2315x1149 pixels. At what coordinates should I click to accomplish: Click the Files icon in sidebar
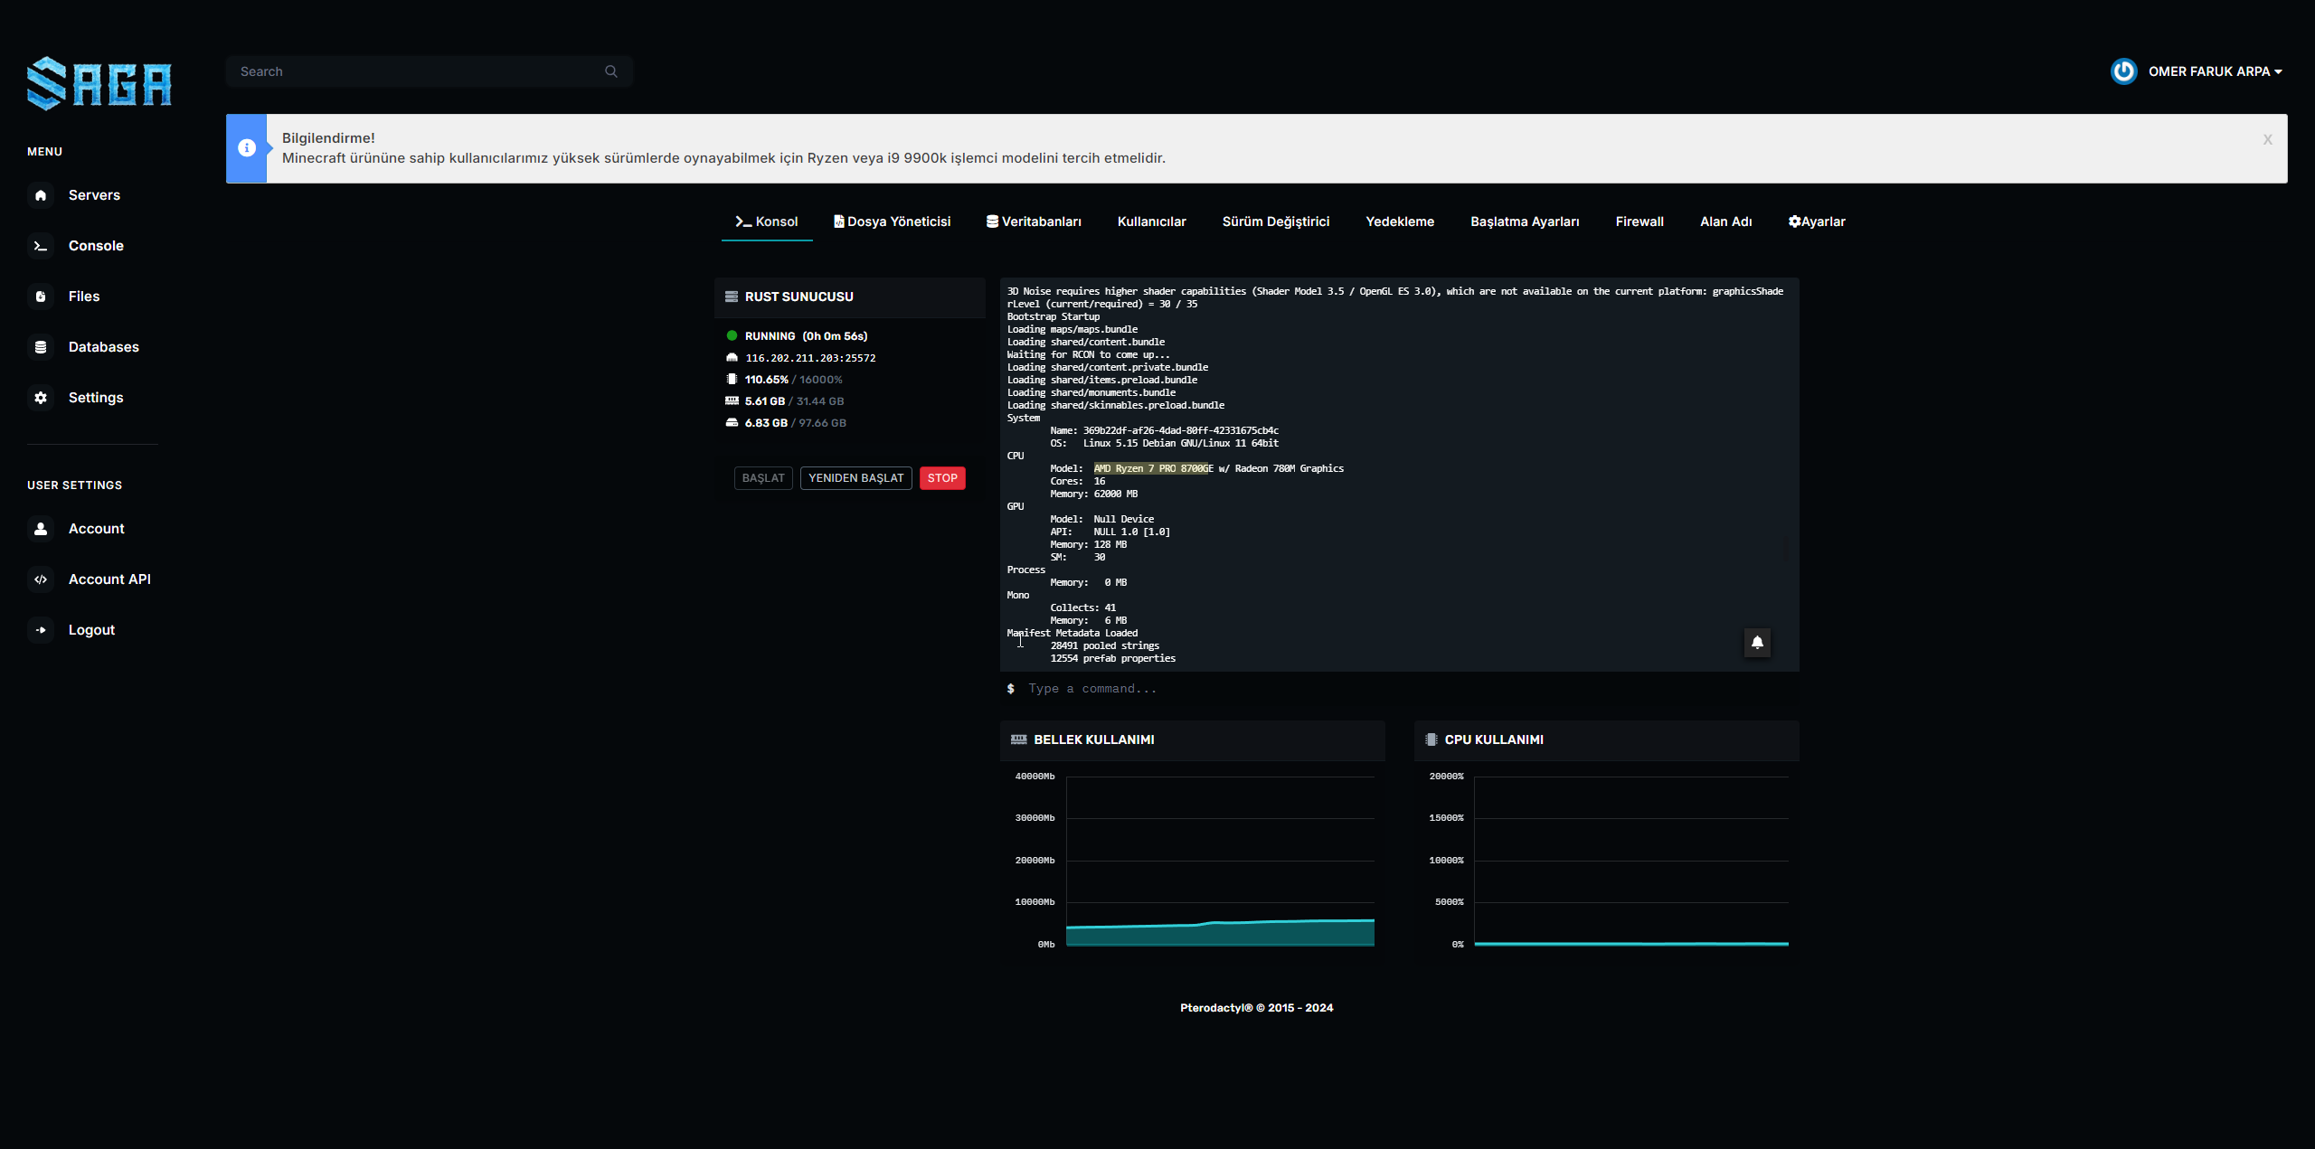[x=41, y=297]
